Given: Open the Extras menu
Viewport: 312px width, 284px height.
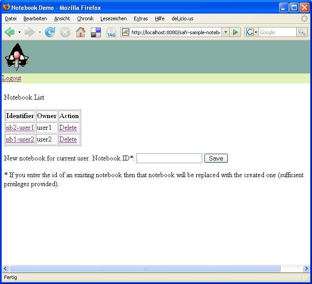Looking at the screenshot, I should point(140,18).
